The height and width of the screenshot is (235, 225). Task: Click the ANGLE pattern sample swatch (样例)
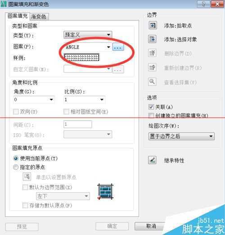pyautogui.click(x=81, y=57)
